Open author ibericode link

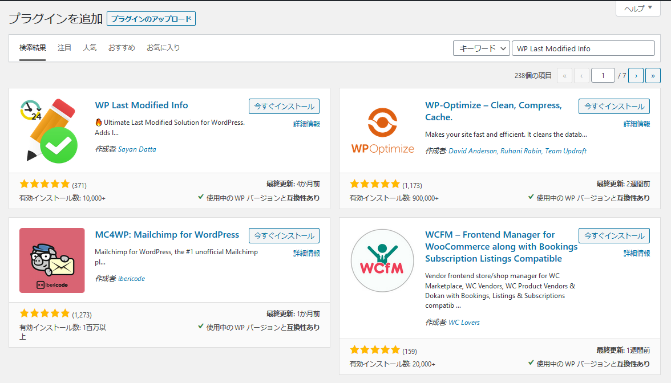131,279
